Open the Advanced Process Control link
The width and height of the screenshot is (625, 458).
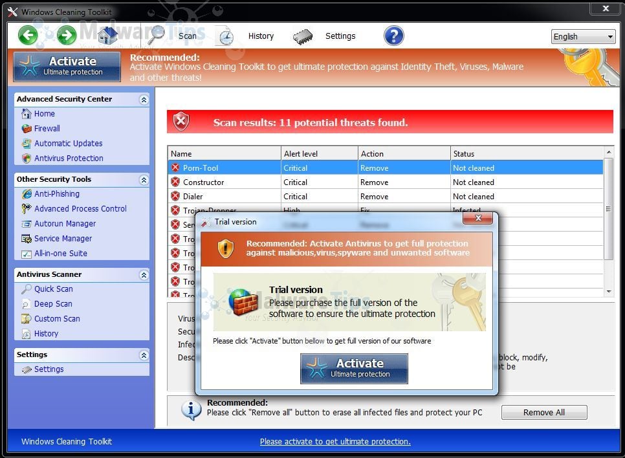pyautogui.click(x=80, y=208)
